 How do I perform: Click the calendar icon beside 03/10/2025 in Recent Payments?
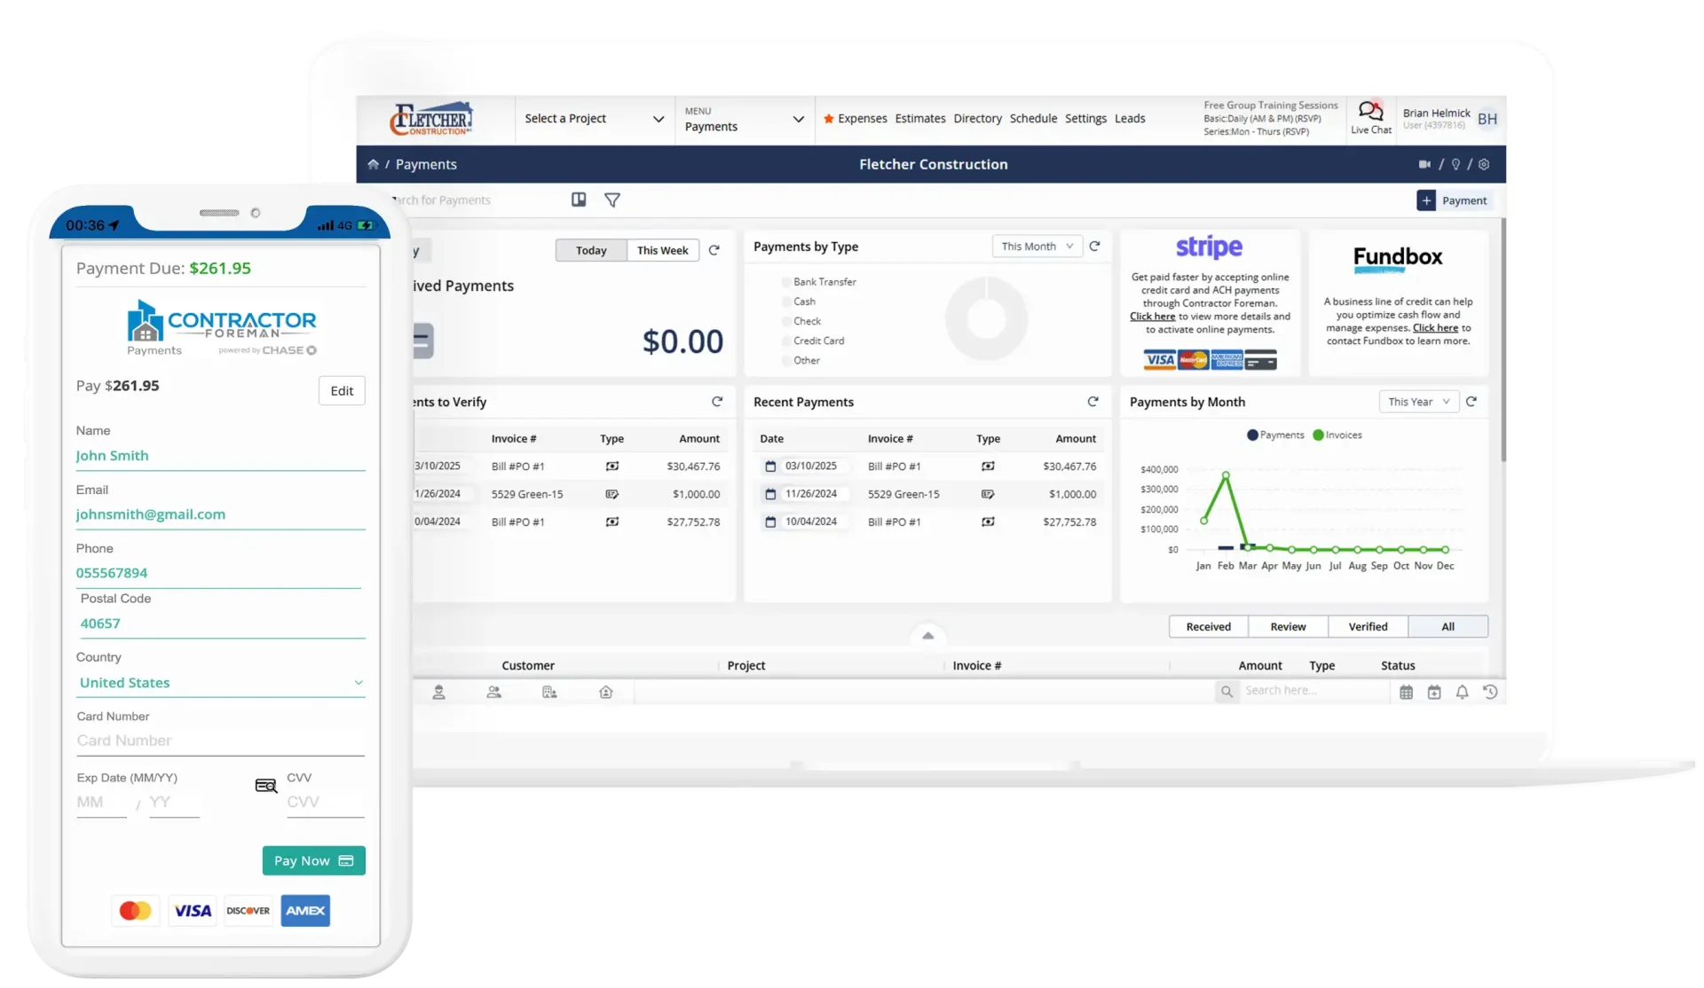[770, 467]
